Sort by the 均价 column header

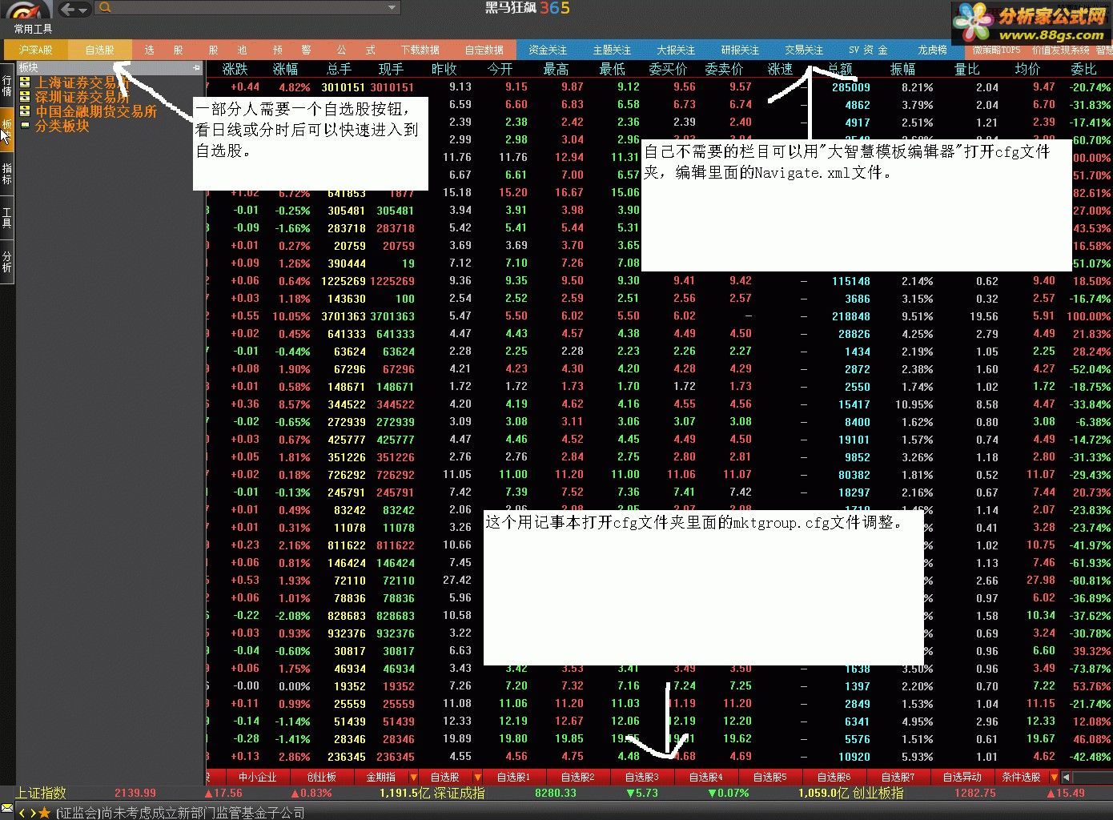click(x=1027, y=69)
